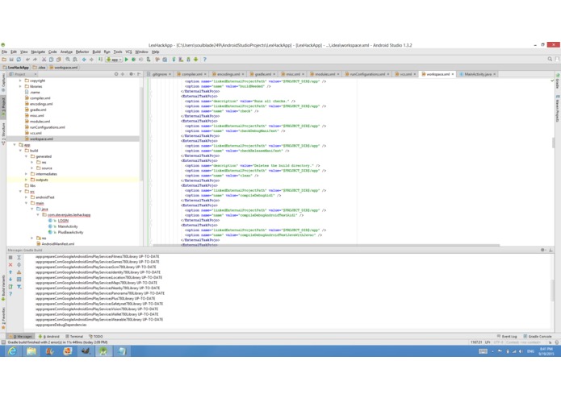Switch to the MainActivity.java editor tab
The width and height of the screenshot is (561, 398).
click(x=478, y=74)
